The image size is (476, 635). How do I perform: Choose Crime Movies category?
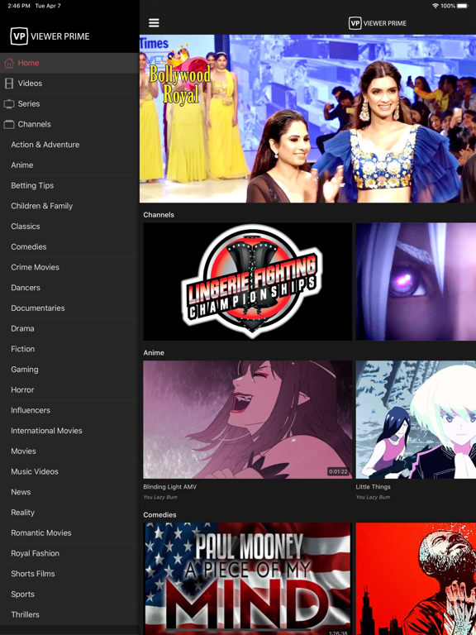click(69, 267)
